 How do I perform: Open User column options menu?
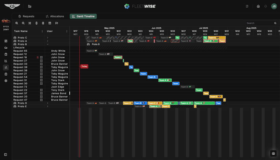pos(67,31)
